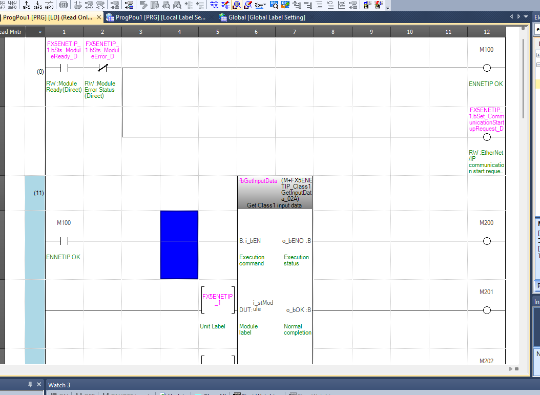
Task: Click the DEV device find toolbar icon
Action: click(x=274, y=5)
